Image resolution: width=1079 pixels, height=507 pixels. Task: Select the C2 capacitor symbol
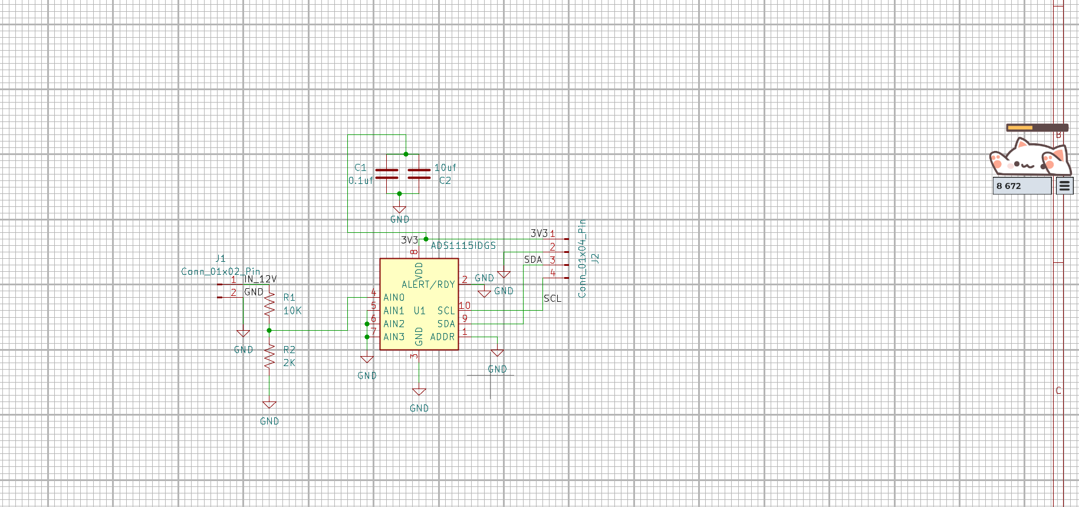(419, 174)
